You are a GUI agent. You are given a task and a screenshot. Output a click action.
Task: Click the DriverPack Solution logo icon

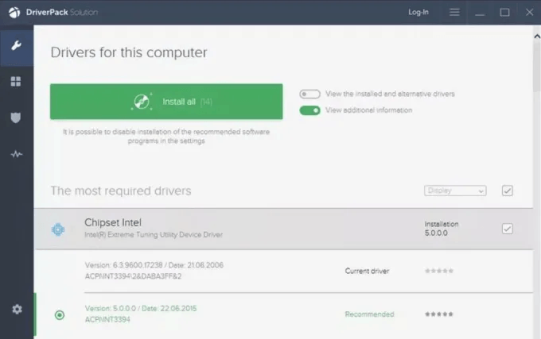click(x=14, y=13)
